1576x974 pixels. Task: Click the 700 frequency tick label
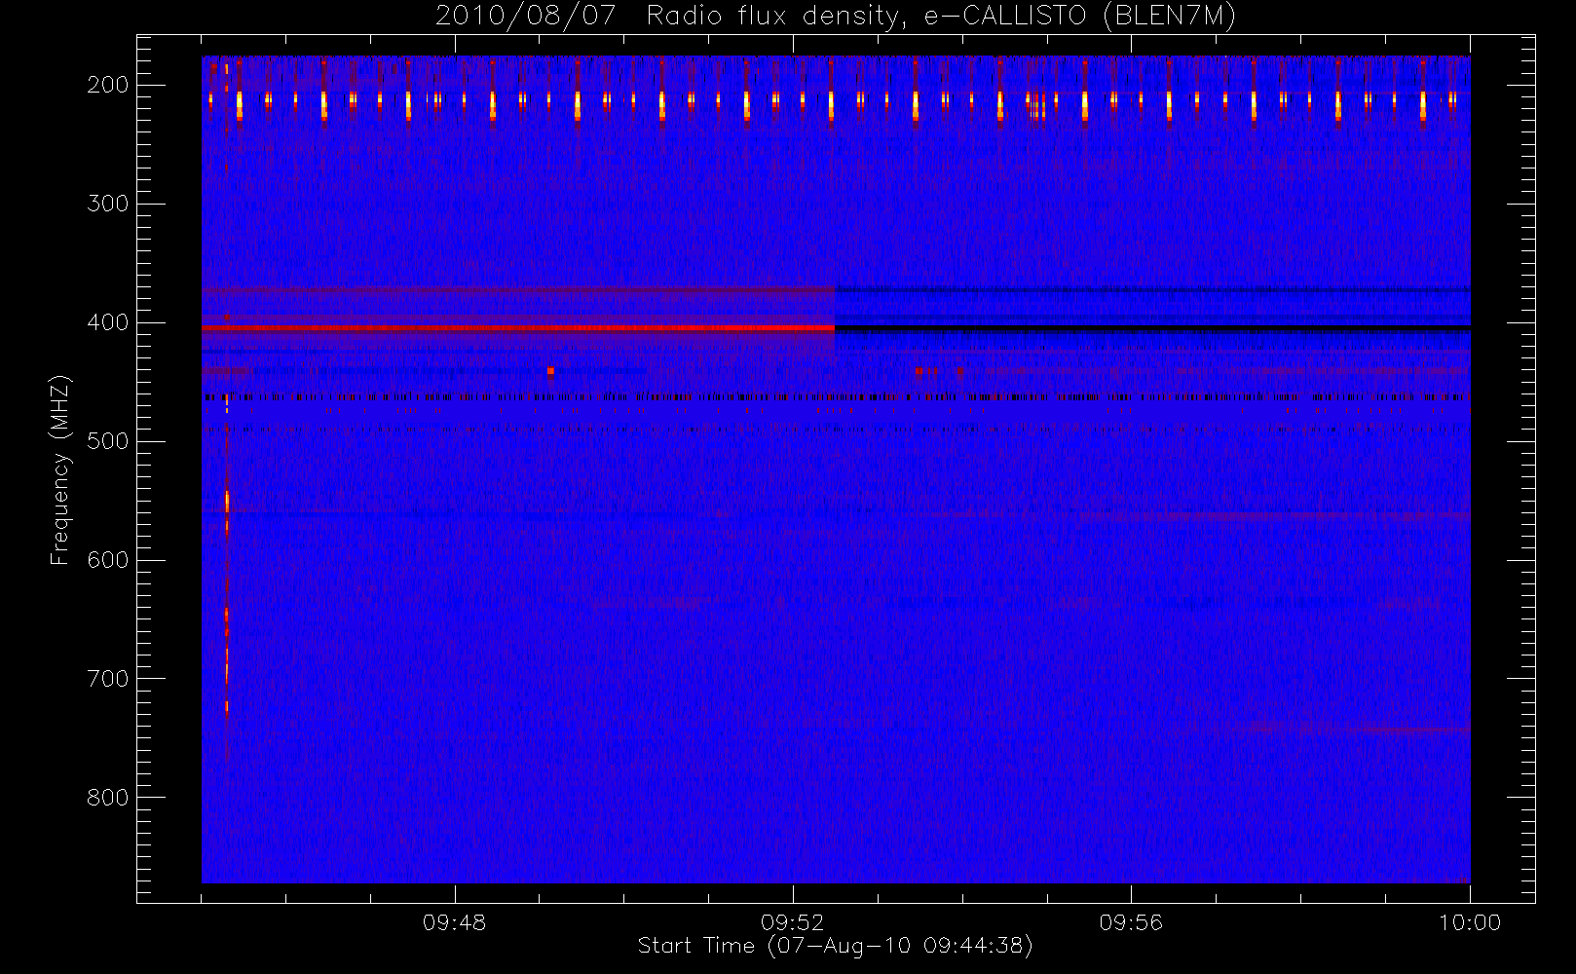pos(108,679)
